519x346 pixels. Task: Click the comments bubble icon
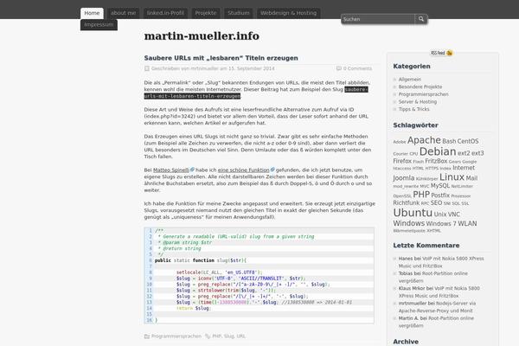tap(338, 68)
